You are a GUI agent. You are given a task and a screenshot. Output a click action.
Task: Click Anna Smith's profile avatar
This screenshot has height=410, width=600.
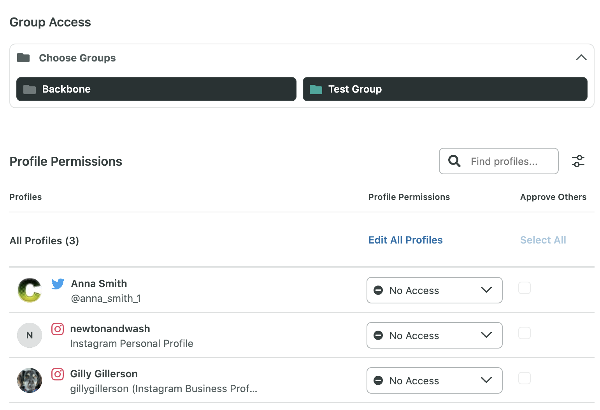coord(30,290)
